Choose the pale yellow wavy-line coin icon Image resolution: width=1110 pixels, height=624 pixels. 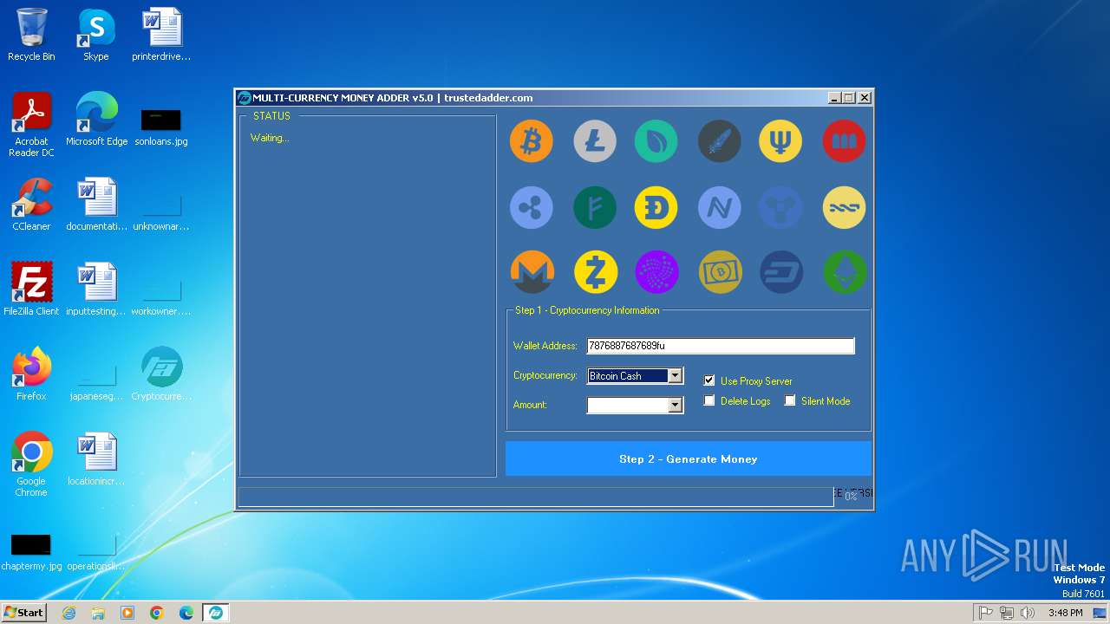[x=845, y=207]
